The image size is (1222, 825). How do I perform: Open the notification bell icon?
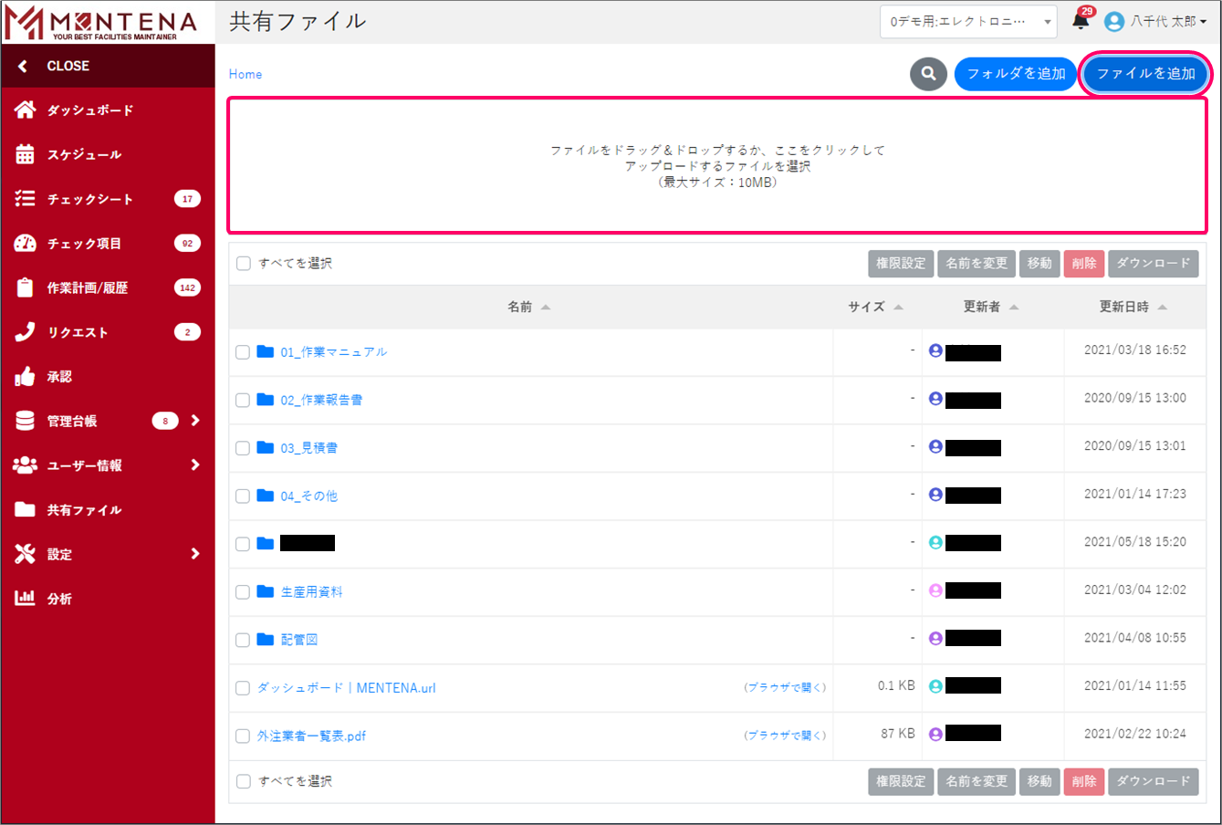coord(1081,21)
